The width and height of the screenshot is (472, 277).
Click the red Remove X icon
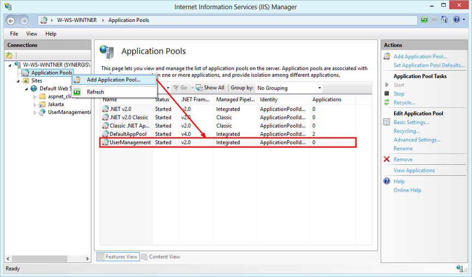tap(387, 159)
